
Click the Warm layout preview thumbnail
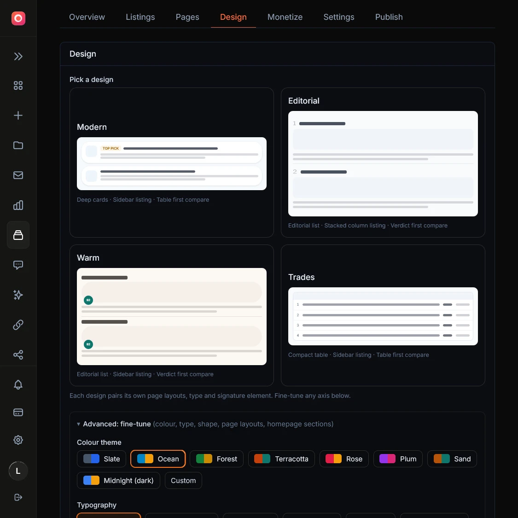click(x=171, y=316)
